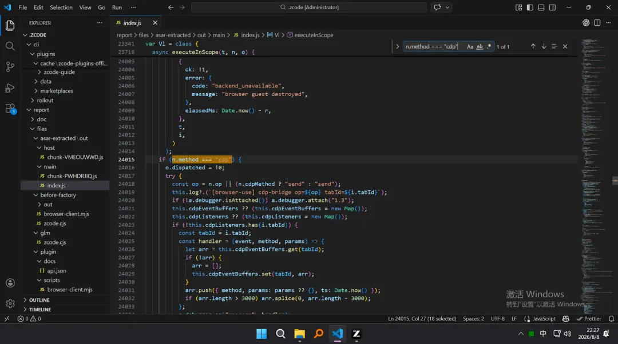Toggle Use Regular Expression in find
This screenshot has width=618, height=344.
tap(489, 46)
